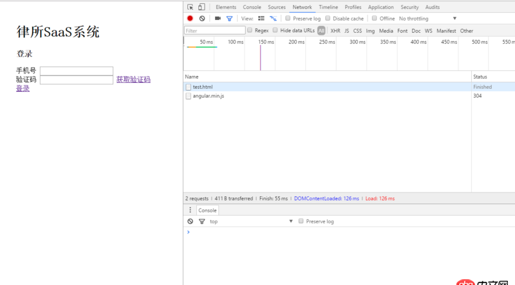Toggle the device toolbar icon
515x285 pixels.
[201, 7]
